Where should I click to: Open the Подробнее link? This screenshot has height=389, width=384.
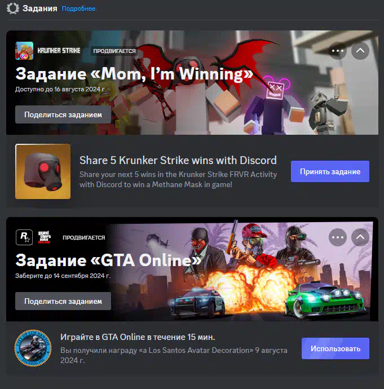[78, 8]
